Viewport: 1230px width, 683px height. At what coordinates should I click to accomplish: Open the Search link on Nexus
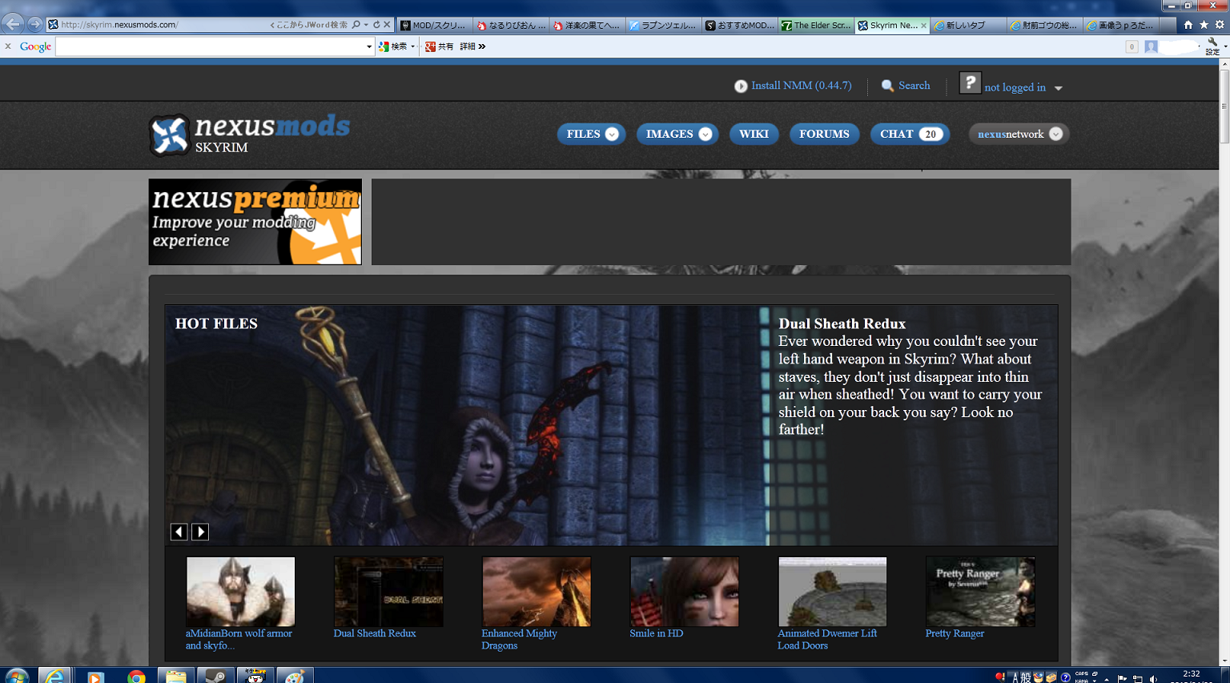(914, 85)
